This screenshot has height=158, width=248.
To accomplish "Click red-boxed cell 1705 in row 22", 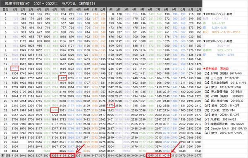I will point(55,110).
